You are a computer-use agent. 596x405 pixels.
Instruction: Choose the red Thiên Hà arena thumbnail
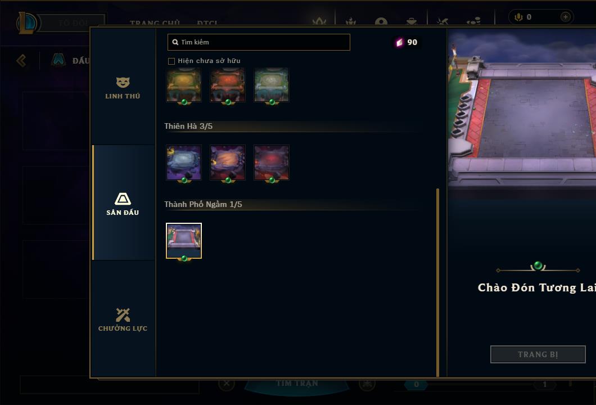pos(272,163)
